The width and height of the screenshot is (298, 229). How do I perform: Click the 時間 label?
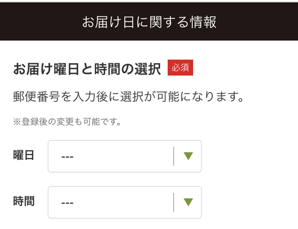coord(24,201)
